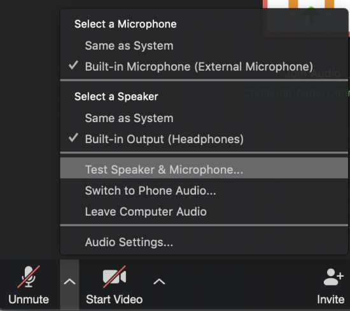
Task: Open Audio Settings
Action: pyautogui.click(x=204, y=242)
